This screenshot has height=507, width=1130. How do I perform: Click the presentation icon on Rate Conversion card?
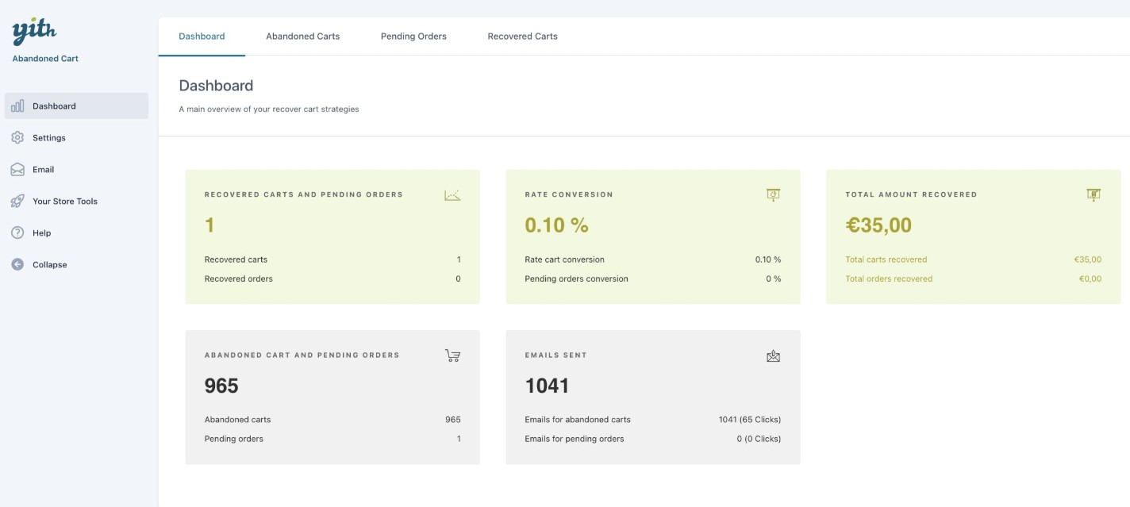774,194
